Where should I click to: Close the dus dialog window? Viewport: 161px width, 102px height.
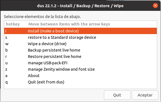click(155, 6)
